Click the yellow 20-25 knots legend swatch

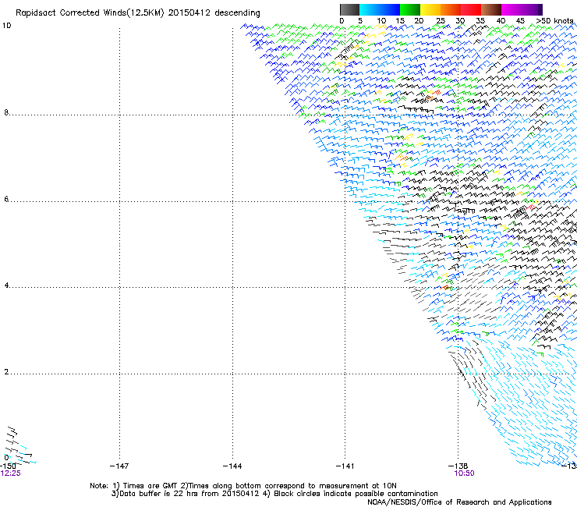point(430,9)
